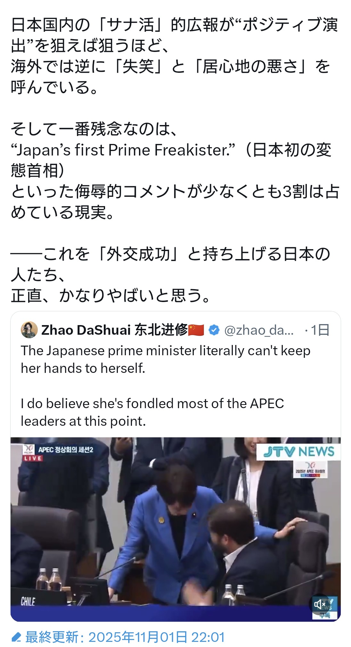Play the APEC summit video

(x=175, y=529)
